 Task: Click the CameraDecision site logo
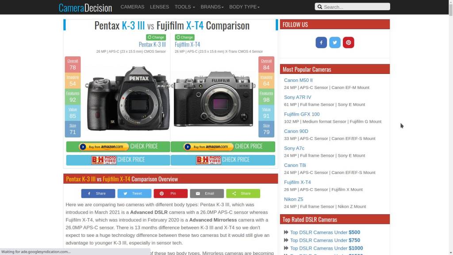(x=85, y=8)
